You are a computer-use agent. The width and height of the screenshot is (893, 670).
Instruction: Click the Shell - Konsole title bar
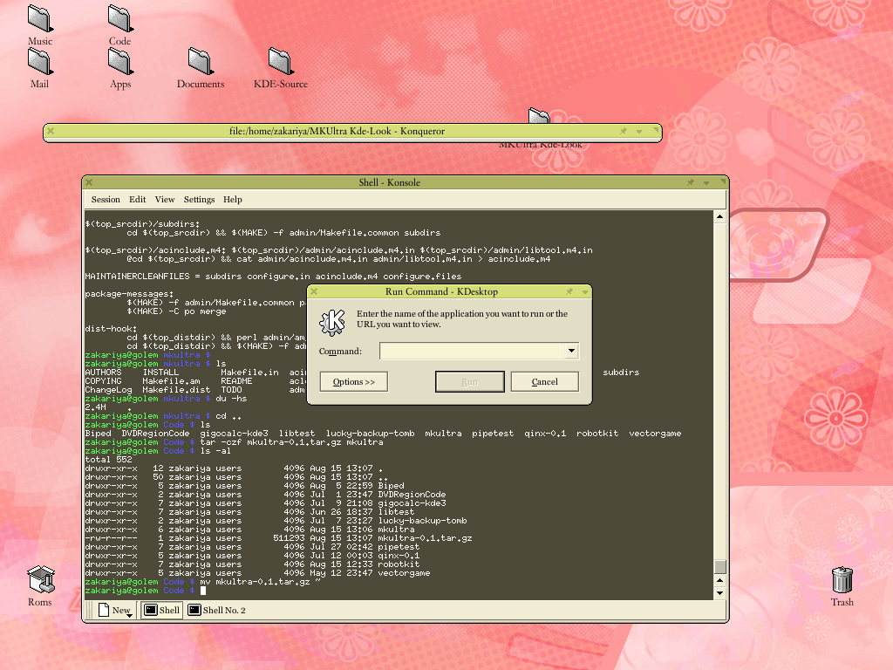coord(390,183)
